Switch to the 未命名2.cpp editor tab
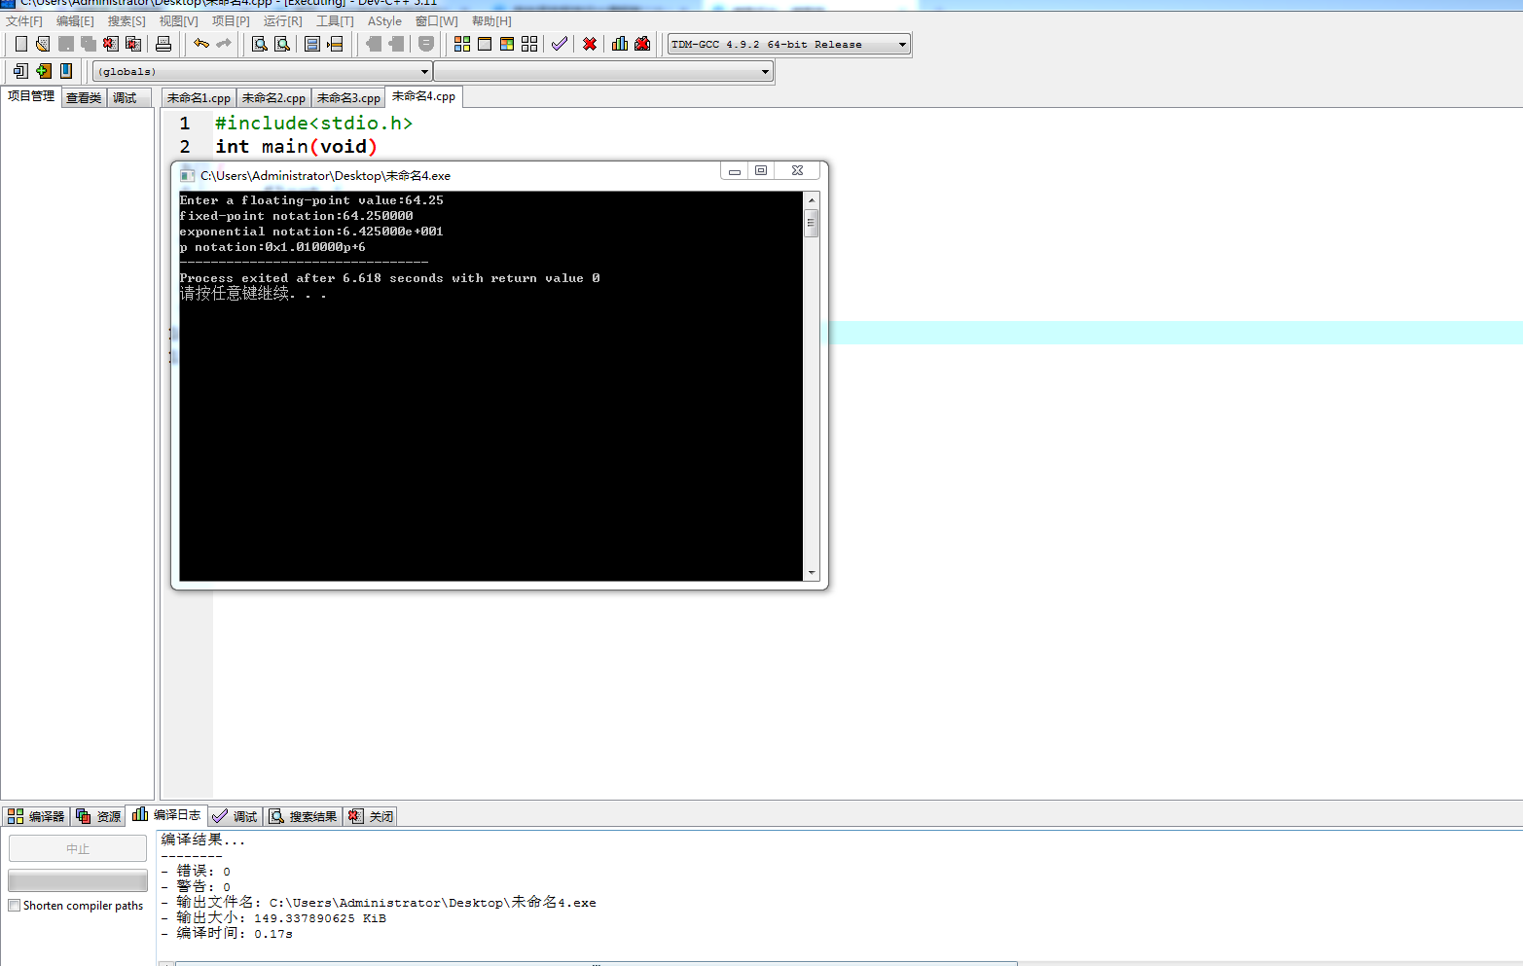Image resolution: width=1523 pixels, height=966 pixels. [273, 97]
